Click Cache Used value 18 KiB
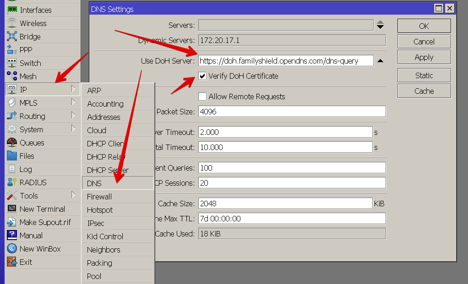Image resolution: width=468 pixels, height=284 pixels. click(x=292, y=234)
